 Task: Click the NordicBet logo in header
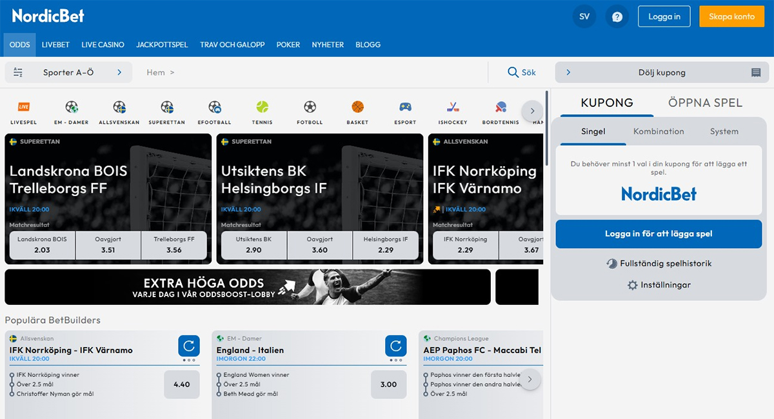pos(48,15)
